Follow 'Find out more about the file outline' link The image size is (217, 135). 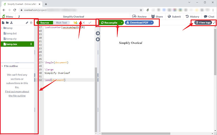click(17, 94)
